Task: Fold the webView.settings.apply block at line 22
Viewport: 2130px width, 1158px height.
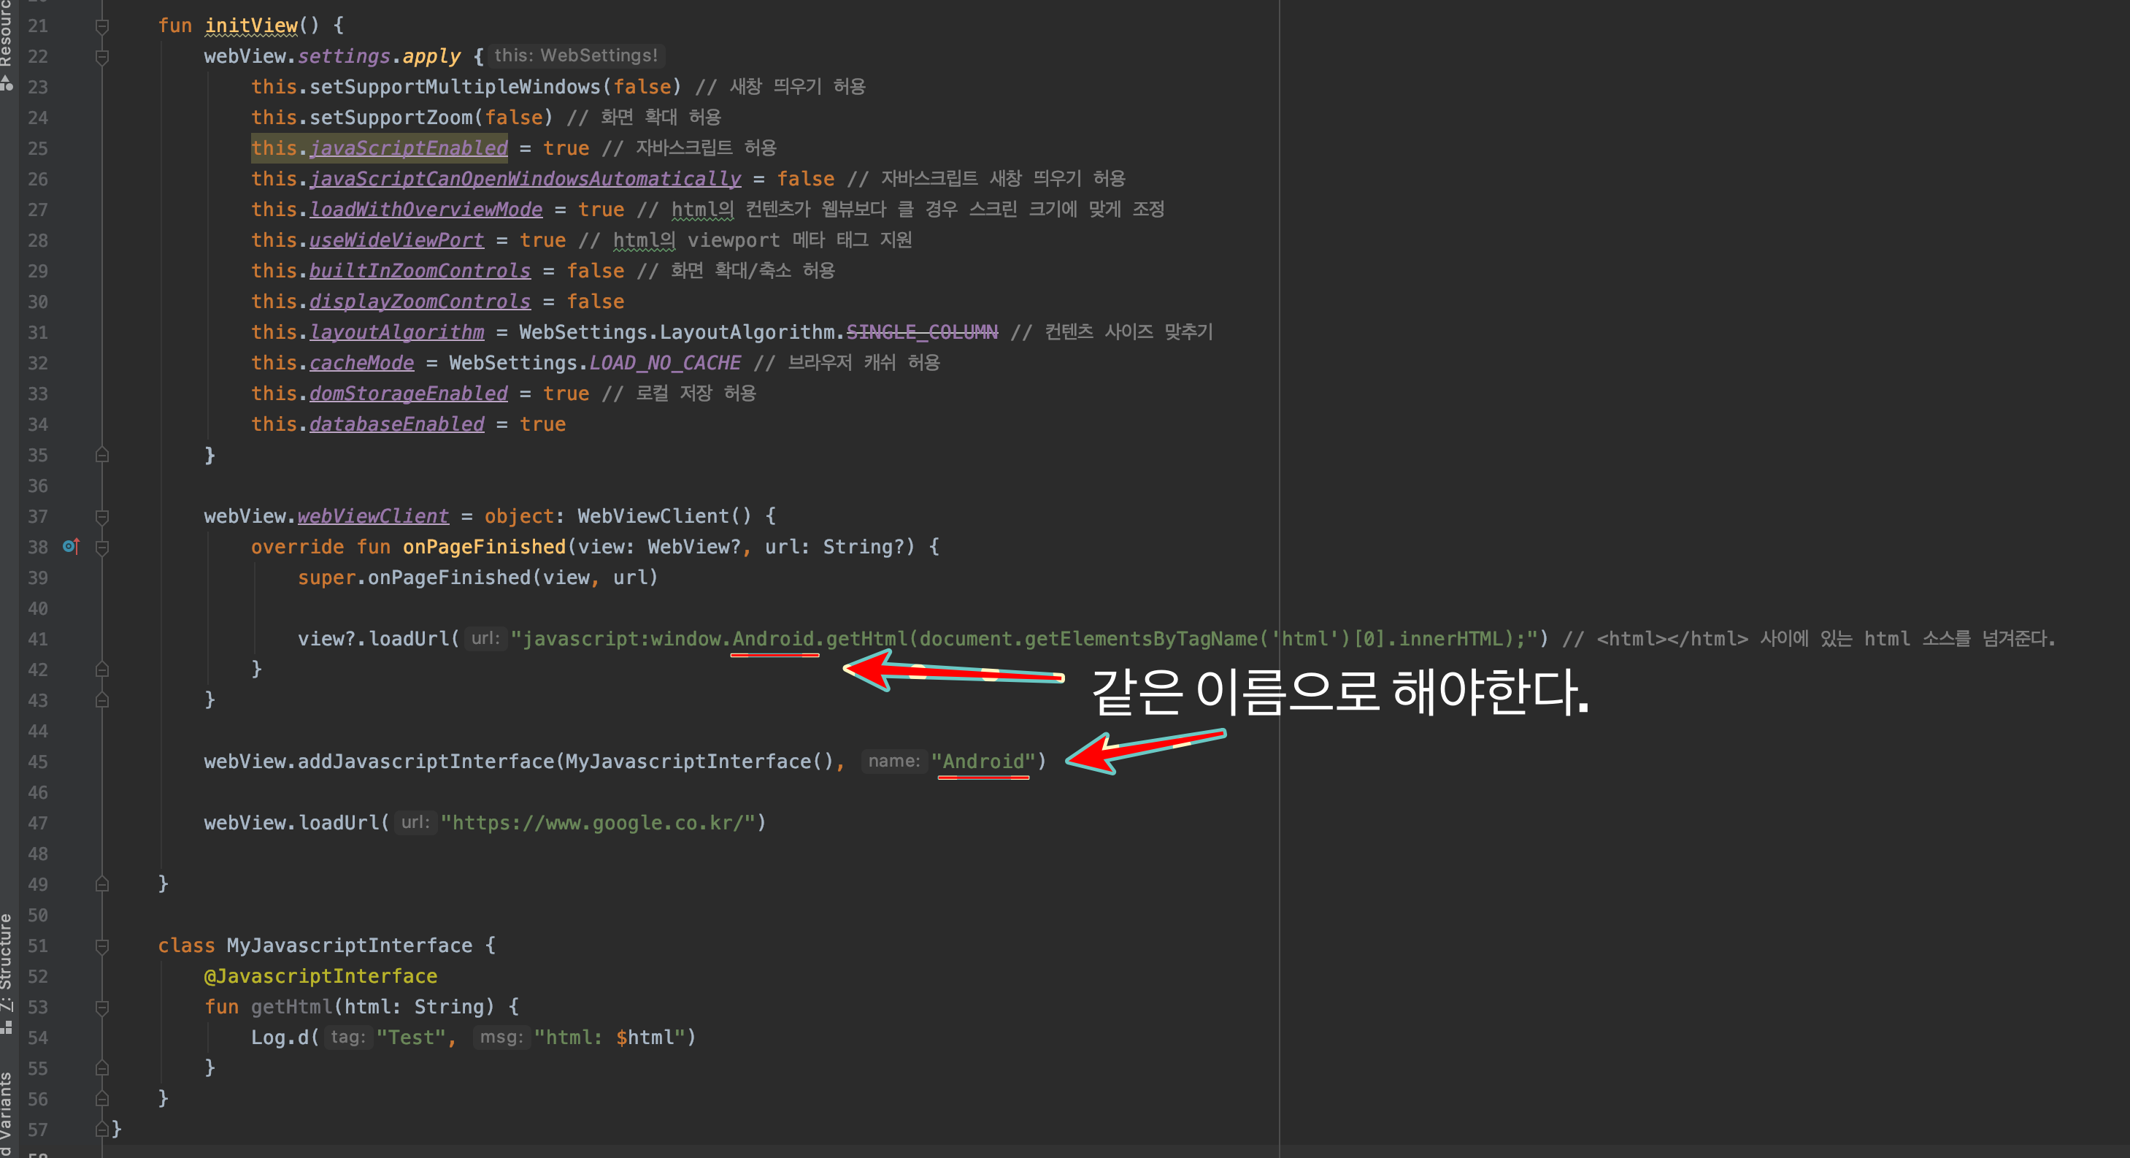Action: 101,57
